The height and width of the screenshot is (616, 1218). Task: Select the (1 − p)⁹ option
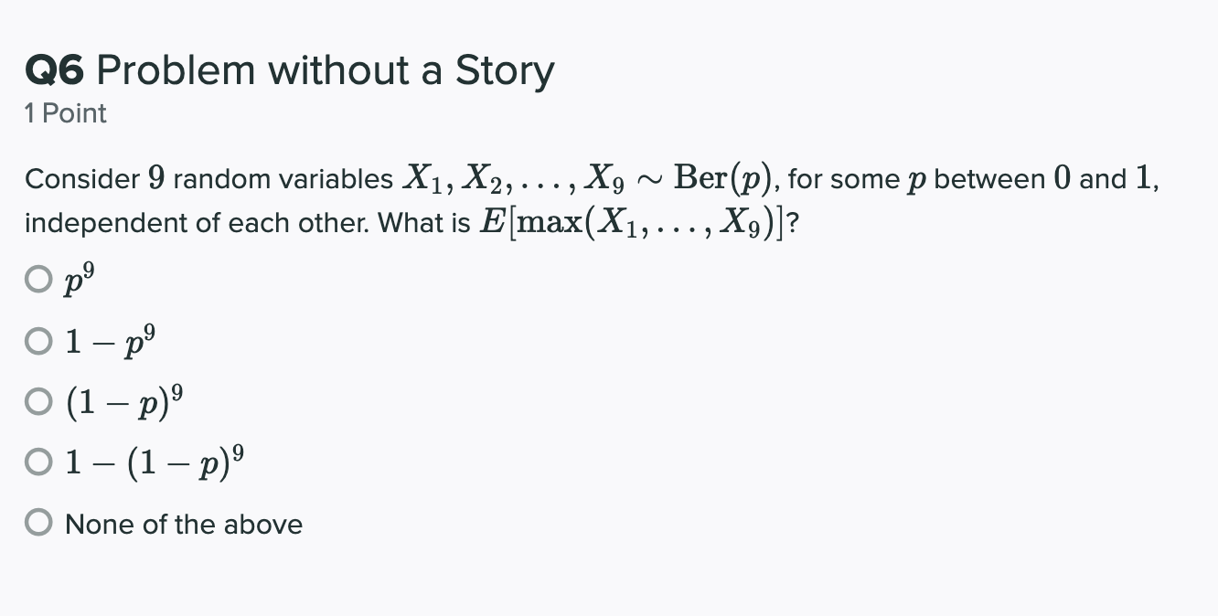click(x=38, y=400)
